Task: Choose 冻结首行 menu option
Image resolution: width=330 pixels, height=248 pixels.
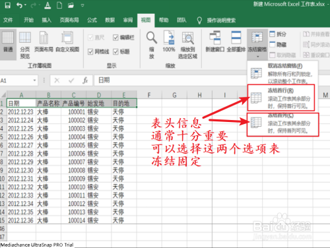Action: tap(281, 98)
